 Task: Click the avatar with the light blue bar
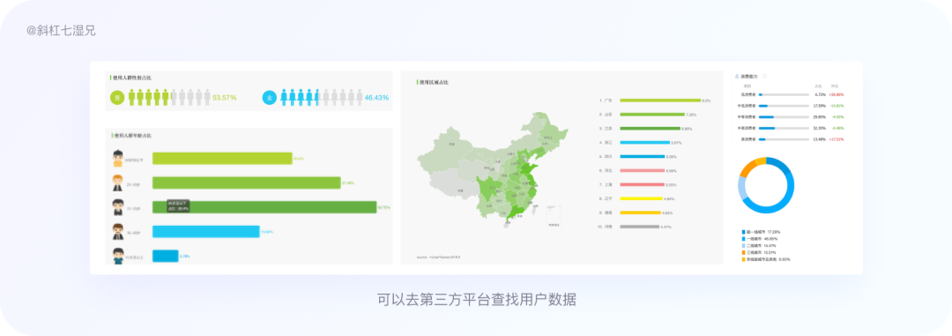pyautogui.click(x=118, y=231)
